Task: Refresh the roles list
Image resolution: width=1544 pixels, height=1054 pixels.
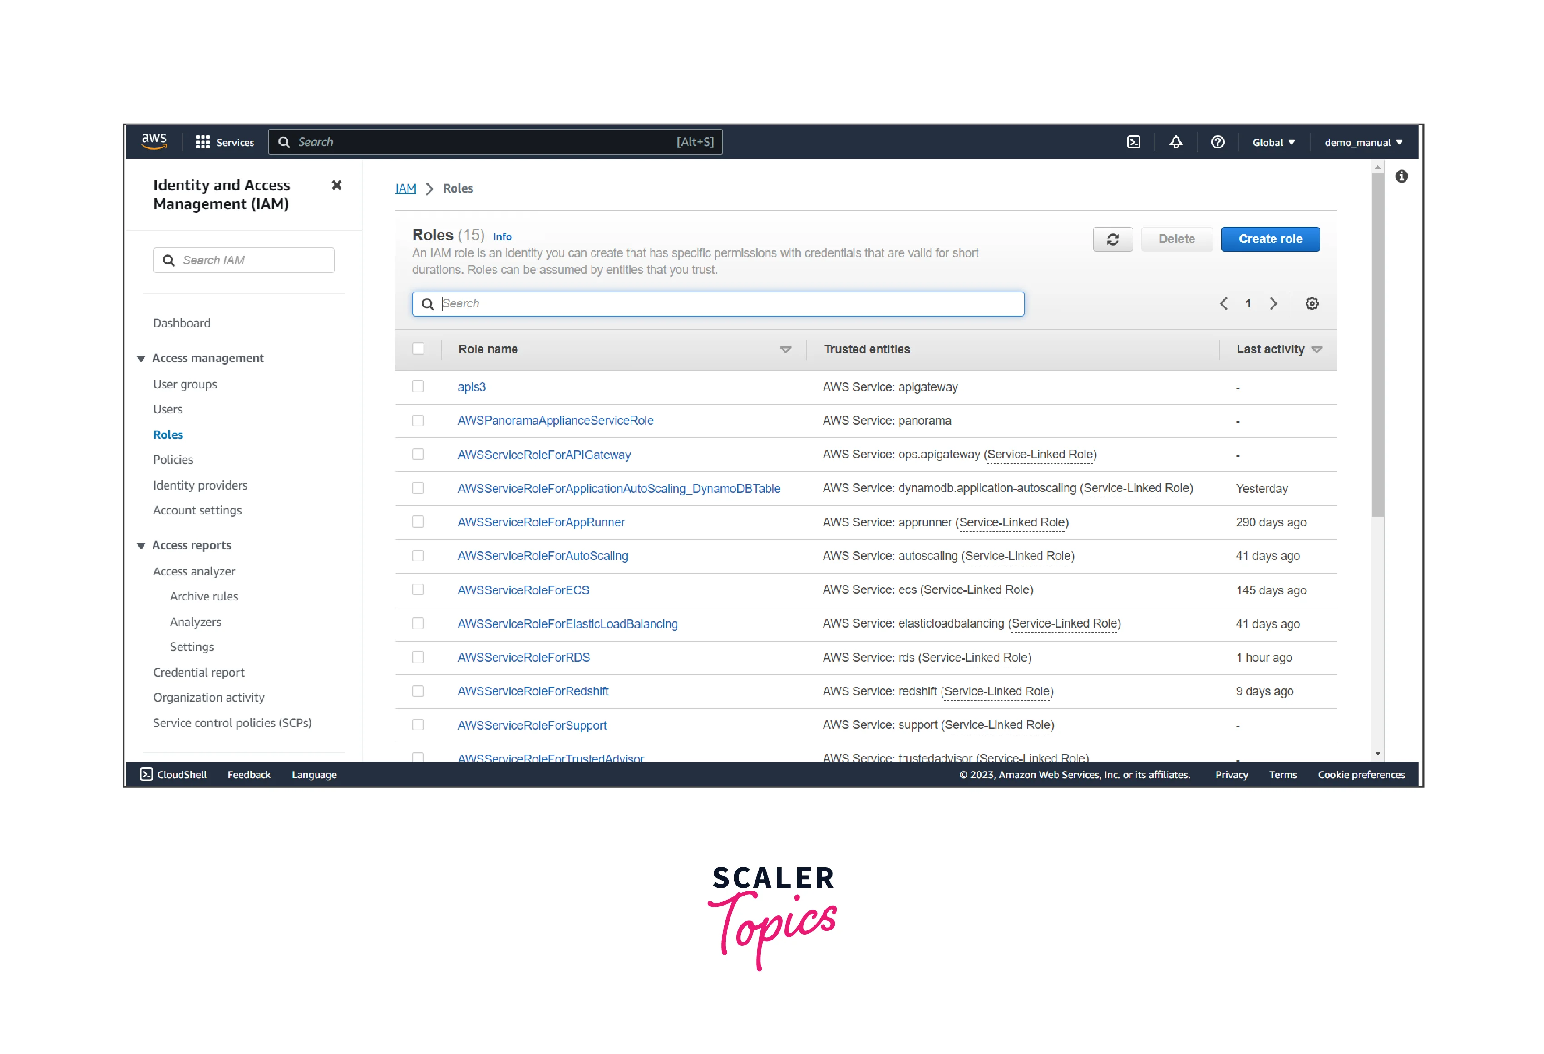Action: tap(1112, 239)
